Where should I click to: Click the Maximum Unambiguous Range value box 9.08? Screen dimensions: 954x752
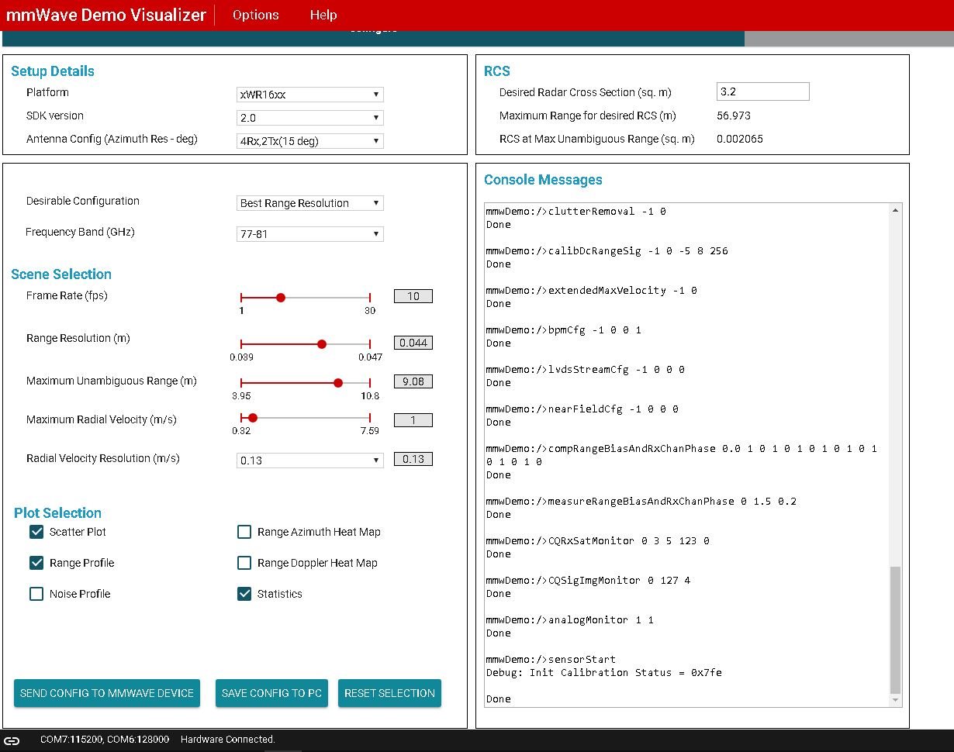(x=413, y=381)
